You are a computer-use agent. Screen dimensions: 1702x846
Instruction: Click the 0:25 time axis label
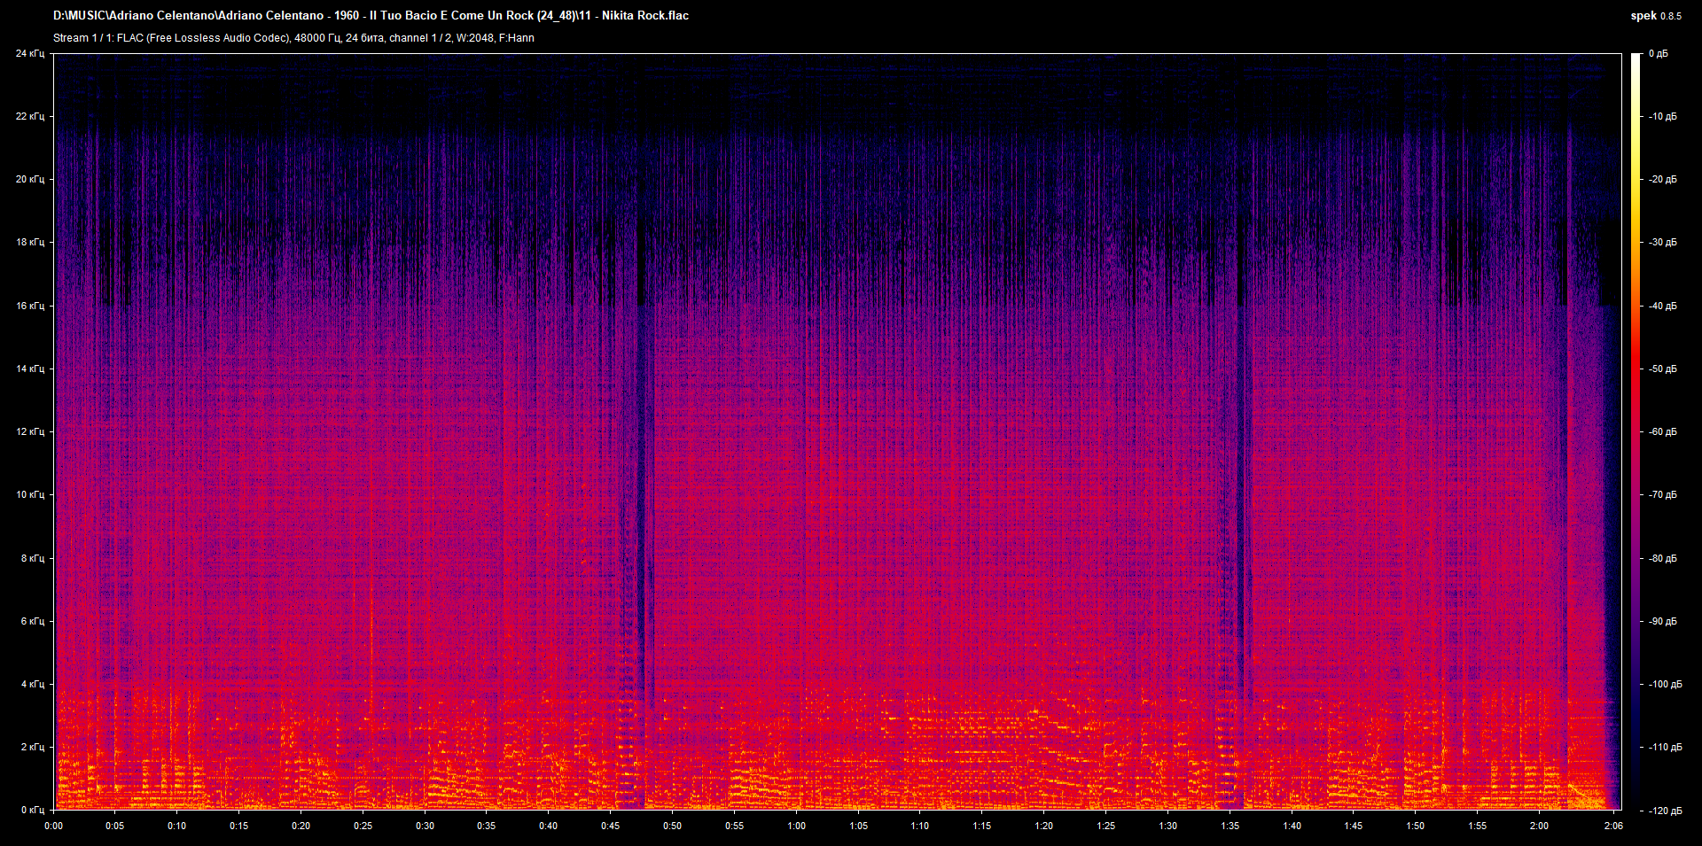tap(363, 827)
